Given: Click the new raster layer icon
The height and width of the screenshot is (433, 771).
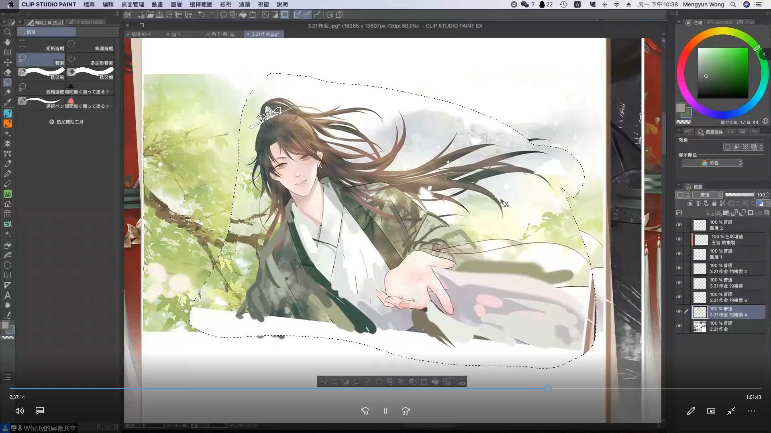Looking at the screenshot, I should click(710, 213).
